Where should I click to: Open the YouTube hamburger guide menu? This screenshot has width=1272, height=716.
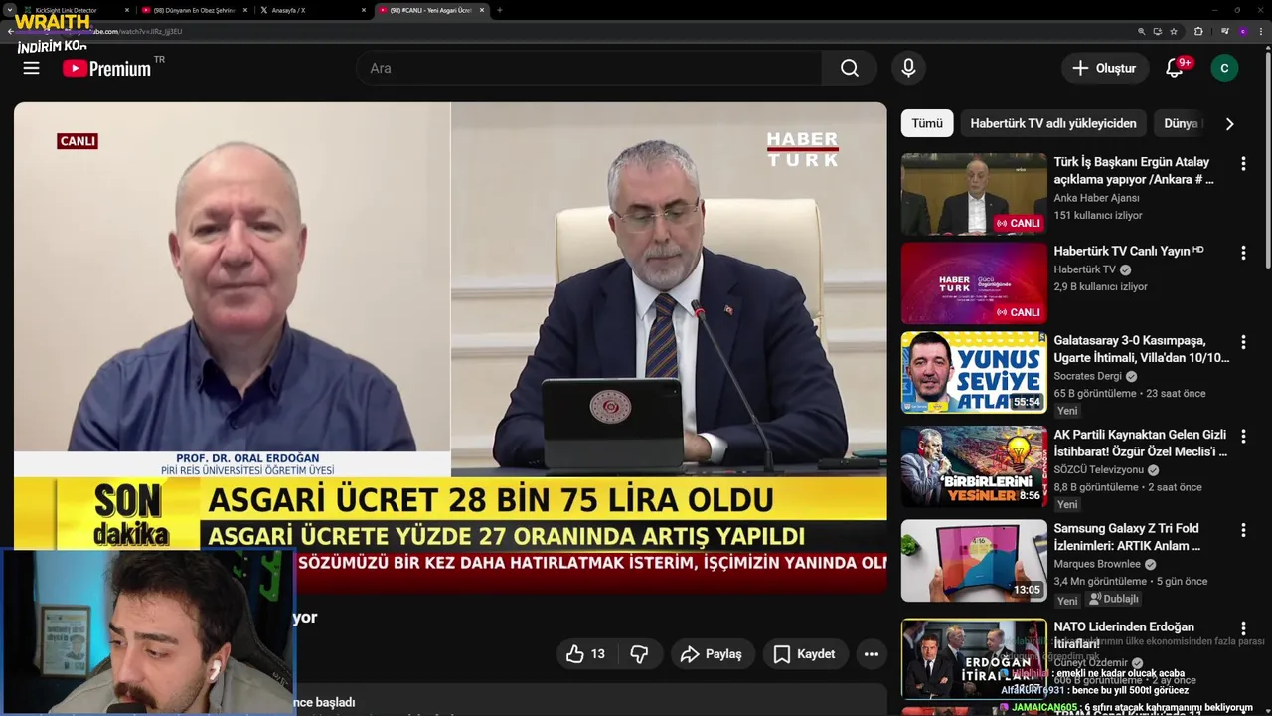31,68
